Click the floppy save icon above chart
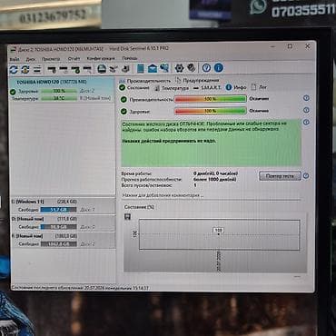This screenshot has width=336, height=336. [x=128, y=217]
